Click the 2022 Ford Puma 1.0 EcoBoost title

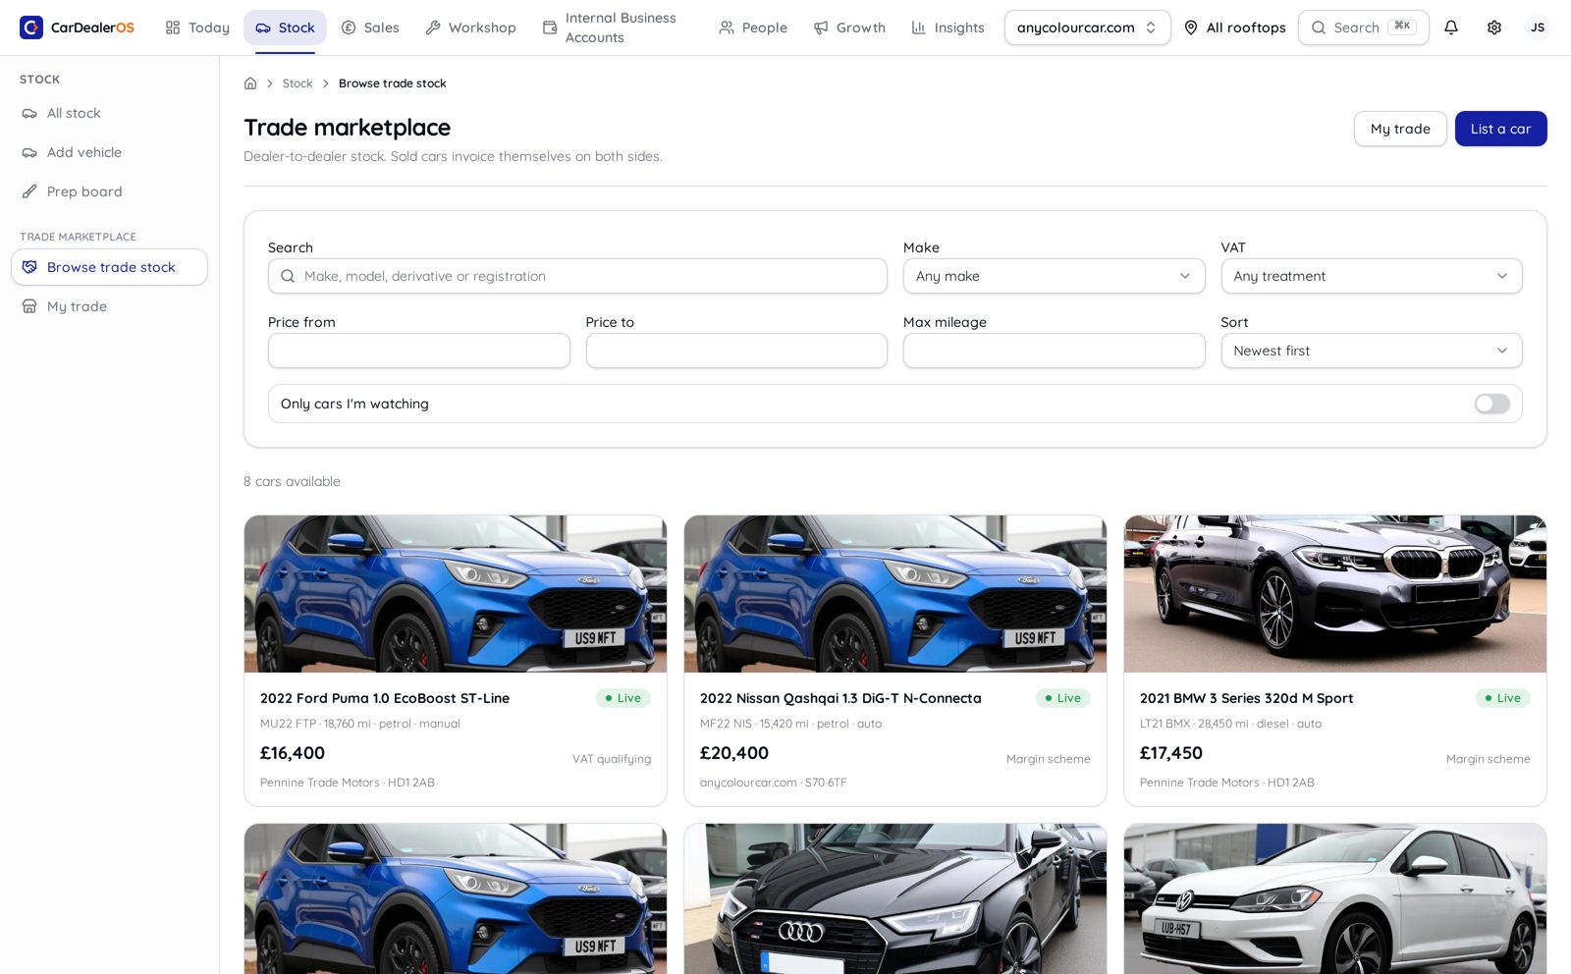[x=385, y=698]
